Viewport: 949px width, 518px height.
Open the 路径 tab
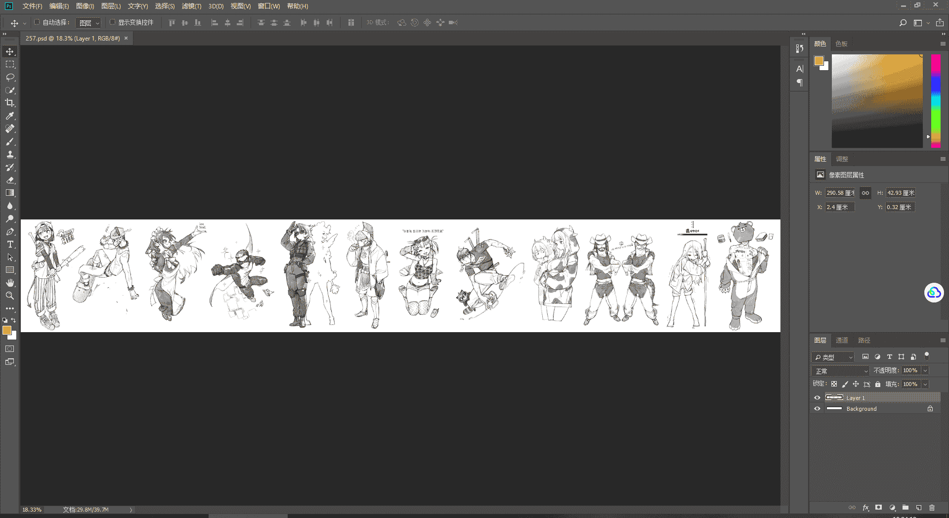[x=864, y=341]
